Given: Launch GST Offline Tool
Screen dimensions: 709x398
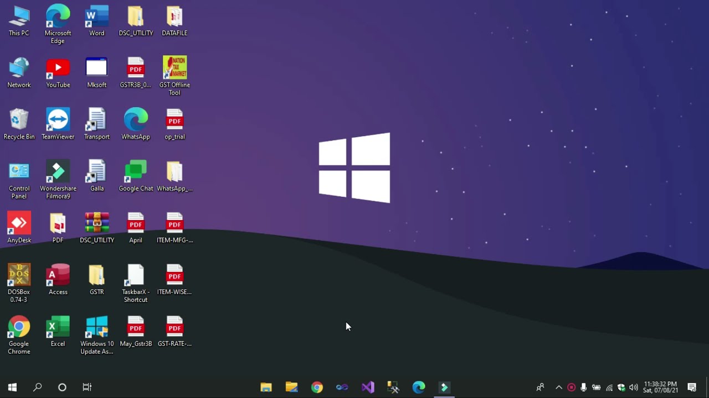Looking at the screenshot, I should point(174,76).
